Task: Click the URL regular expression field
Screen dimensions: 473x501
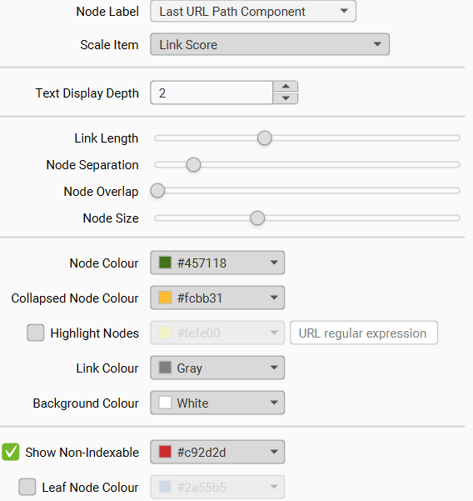Action: [x=364, y=333]
